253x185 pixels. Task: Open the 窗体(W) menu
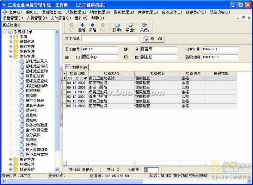[81, 18]
